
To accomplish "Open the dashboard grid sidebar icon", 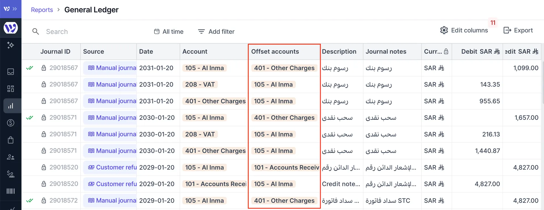I will (x=10, y=89).
